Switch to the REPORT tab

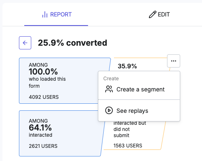click(56, 14)
